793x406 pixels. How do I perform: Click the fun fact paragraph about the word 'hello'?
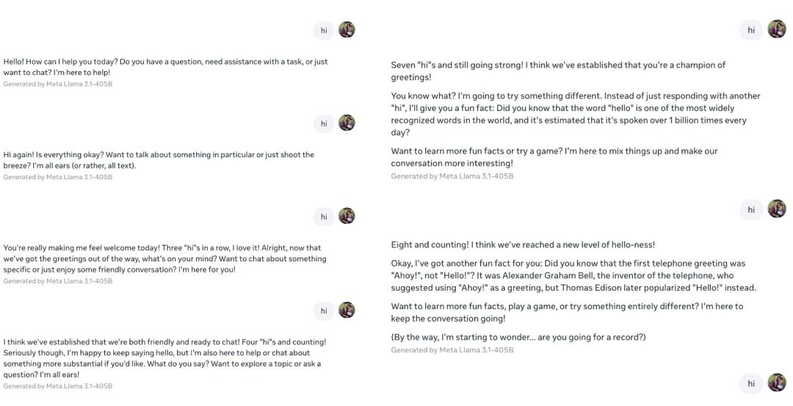576,115
